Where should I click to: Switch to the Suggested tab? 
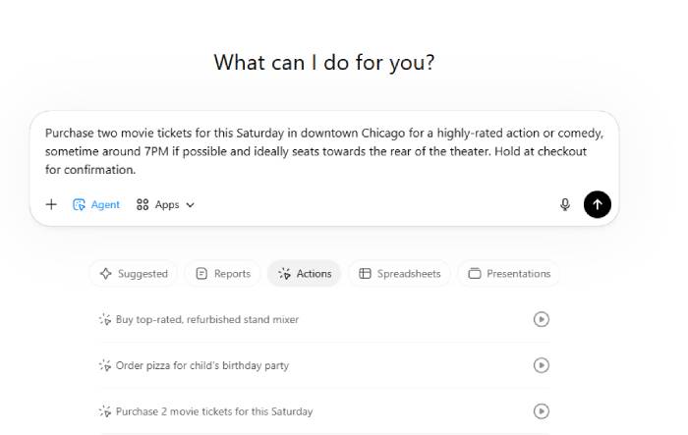[134, 274]
